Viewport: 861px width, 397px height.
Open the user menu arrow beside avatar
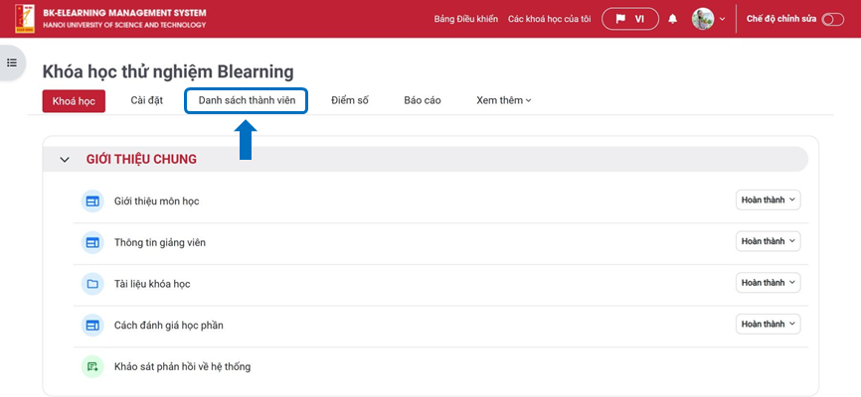coord(722,19)
